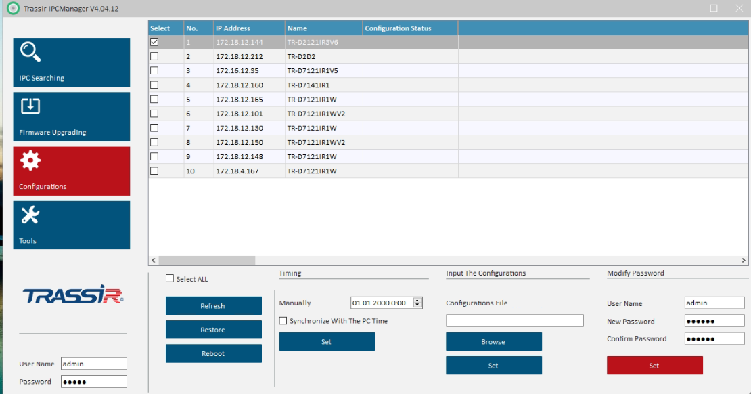Select checkbox of TR-D7141IR1 row
The image size is (751, 394).
(154, 85)
